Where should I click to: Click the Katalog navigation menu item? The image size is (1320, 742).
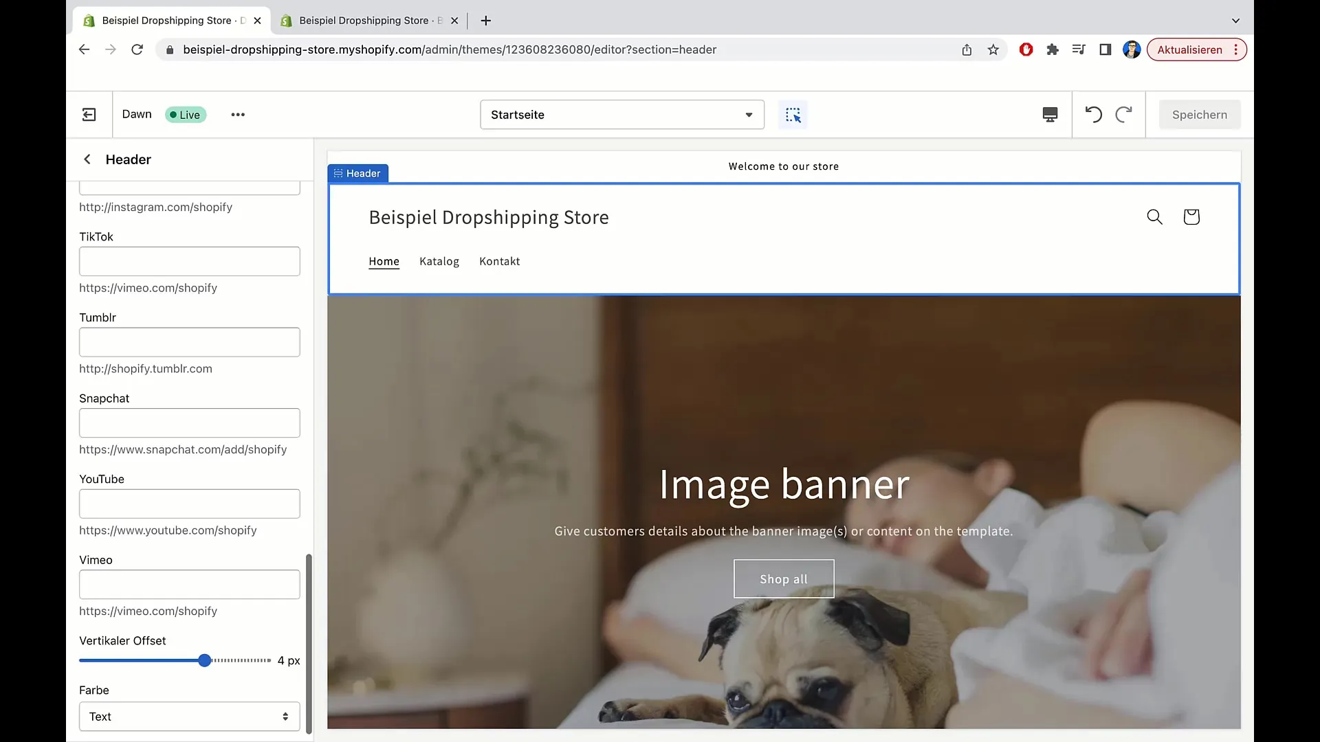tap(440, 262)
